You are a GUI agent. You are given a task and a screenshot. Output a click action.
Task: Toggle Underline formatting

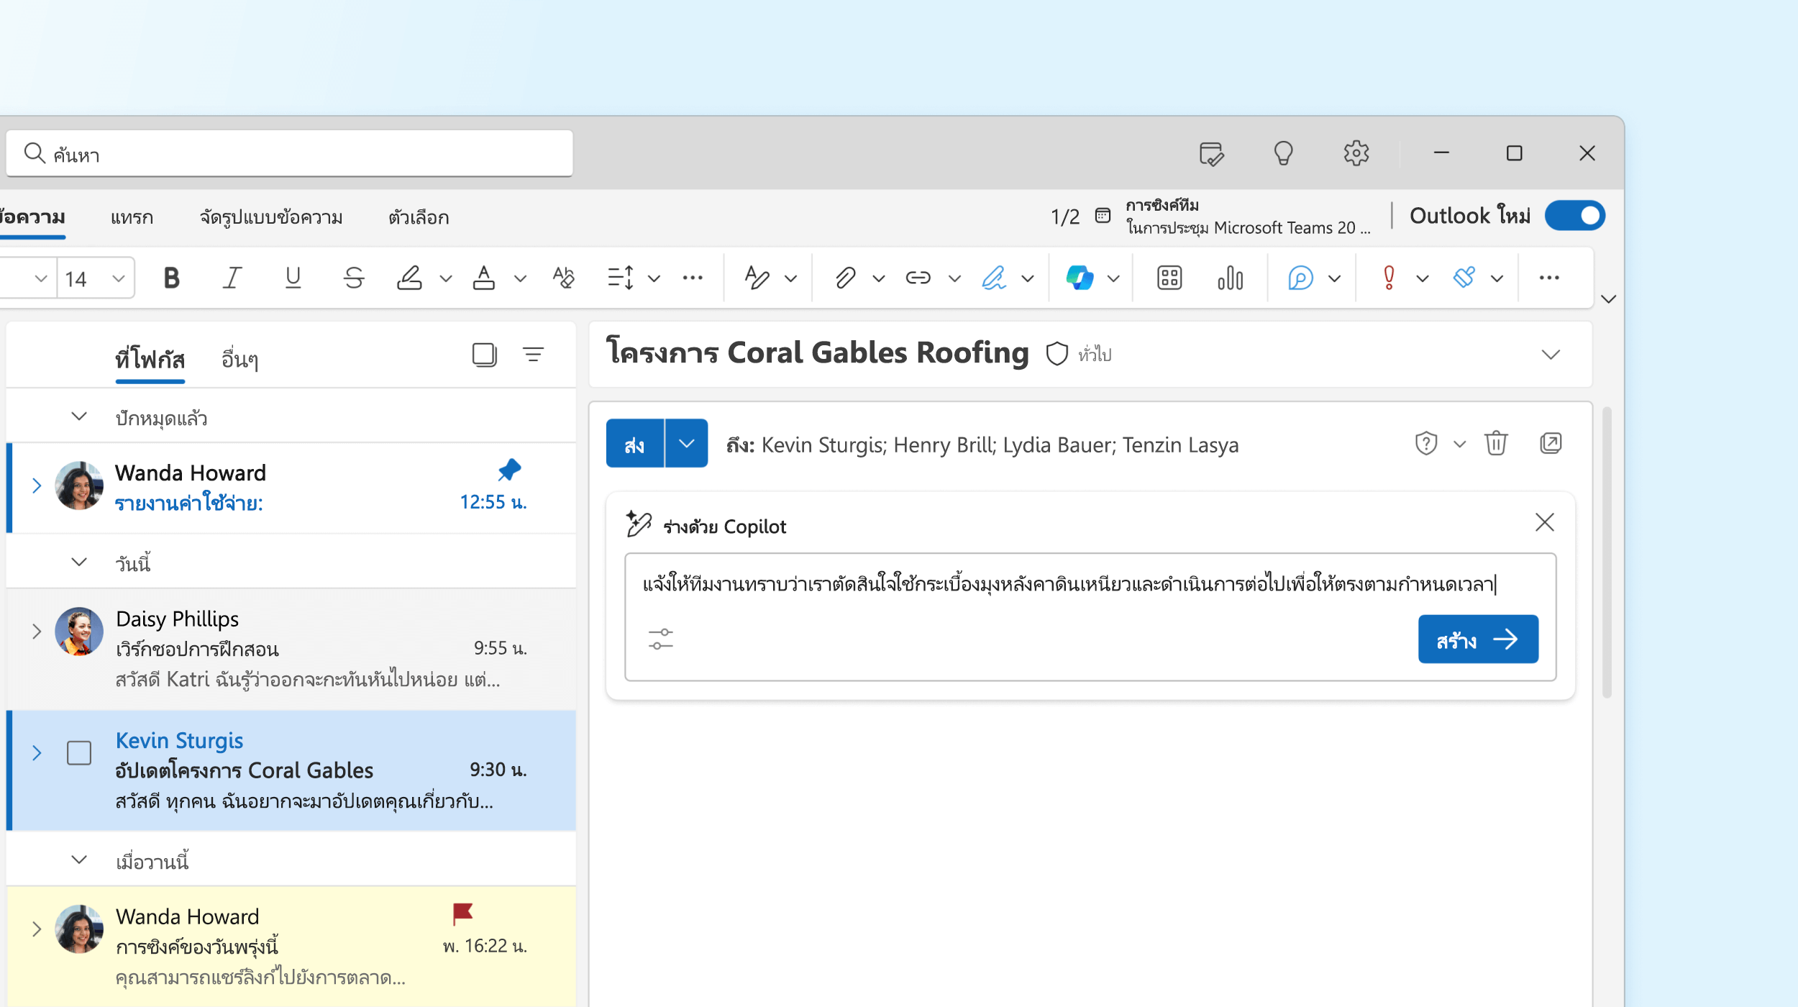coord(293,278)
